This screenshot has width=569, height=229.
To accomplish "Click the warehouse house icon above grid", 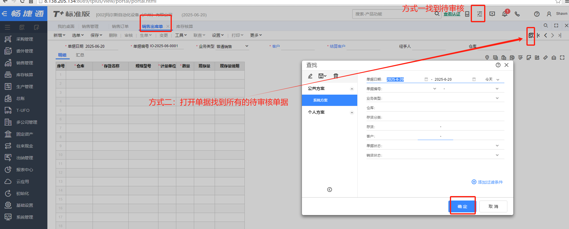I will [x=554, y=58].
